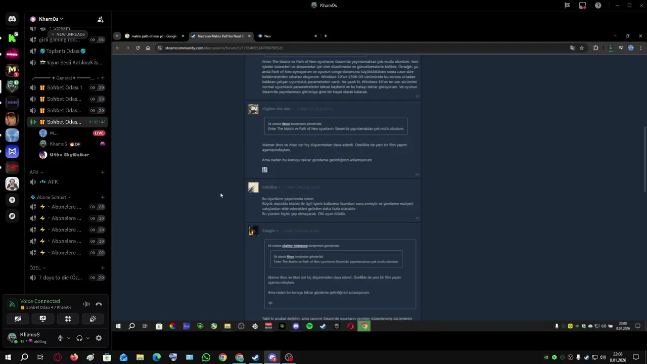647x364 pixels.
Task: Turn on camera in voice panel
Action: [18, 319]
